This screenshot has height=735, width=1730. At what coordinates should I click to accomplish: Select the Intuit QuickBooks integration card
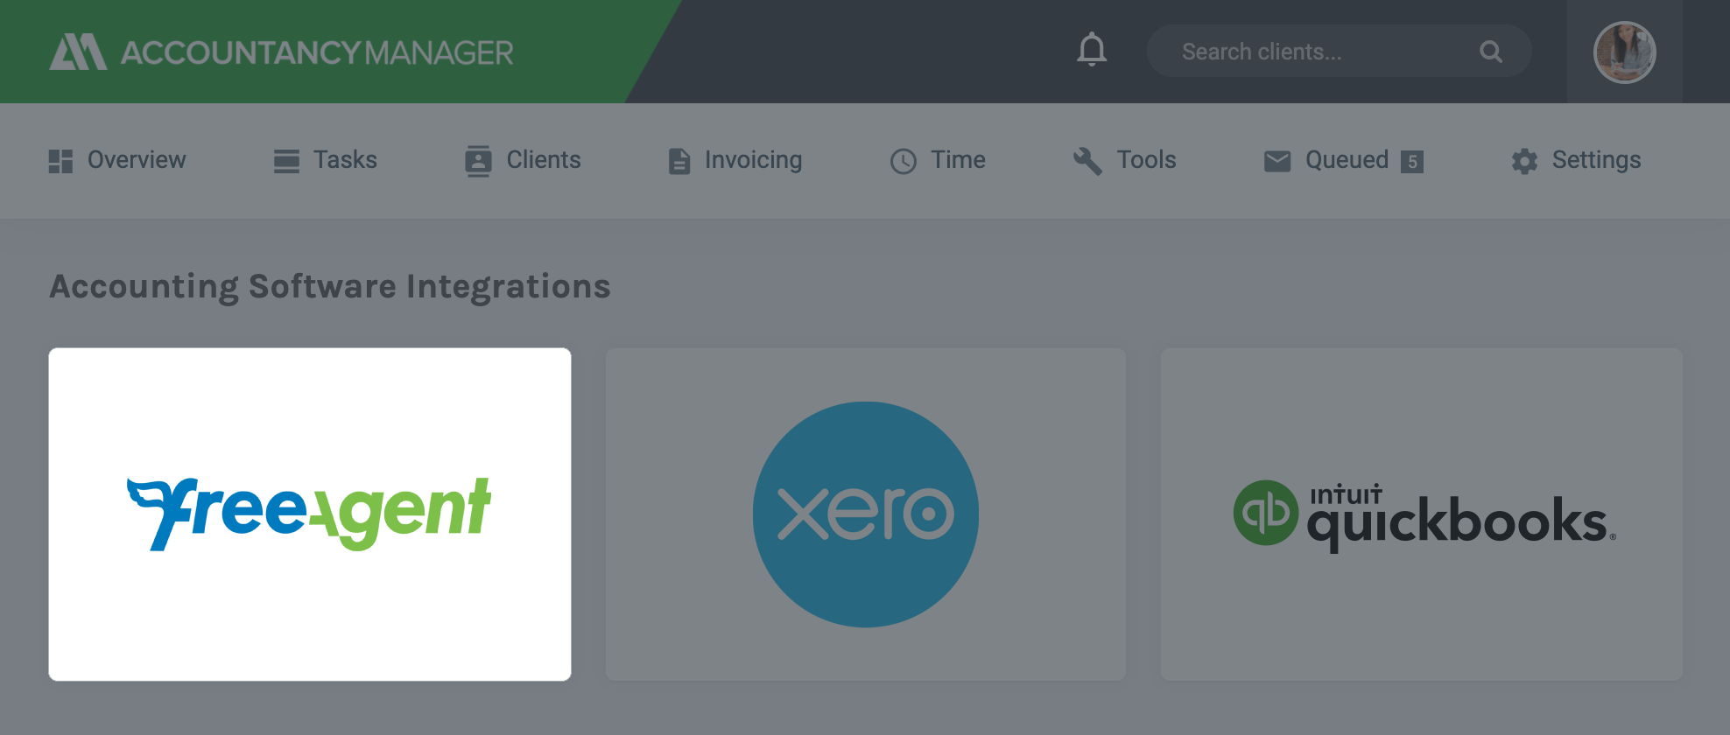pos(1422,514)
